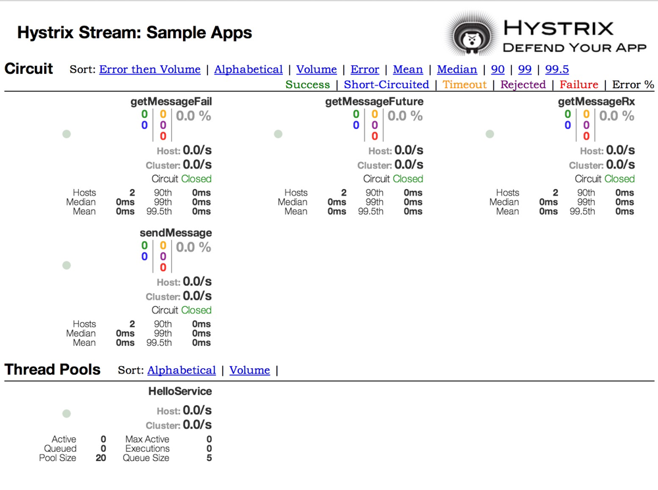Click the green success count under getMessageFail
The width and height of the screenshot is (658, 490).
[145, 115]
